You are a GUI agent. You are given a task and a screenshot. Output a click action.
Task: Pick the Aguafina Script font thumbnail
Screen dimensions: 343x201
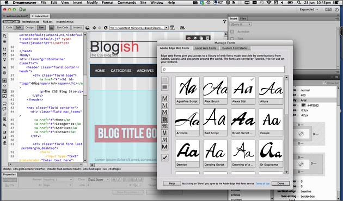pos(187,90)
